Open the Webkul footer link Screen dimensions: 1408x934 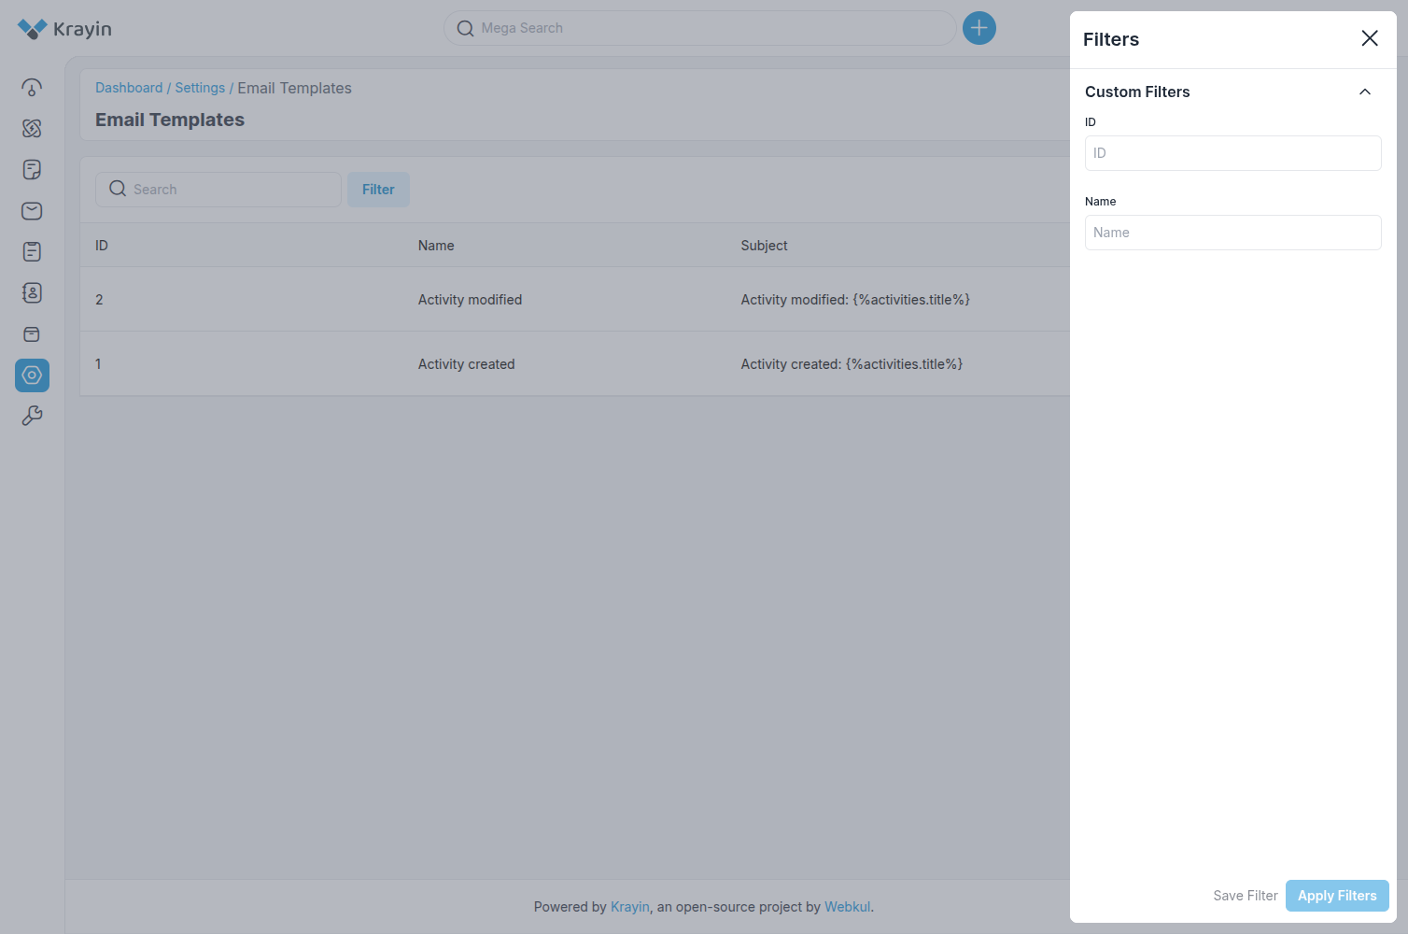[848, 907]
